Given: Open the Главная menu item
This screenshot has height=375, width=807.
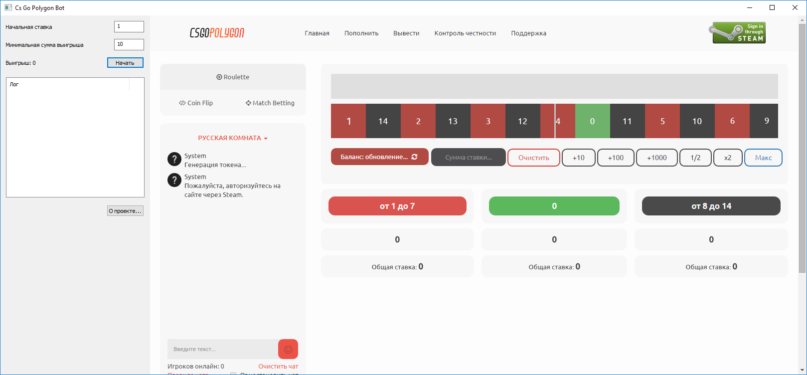Looking at the screenshot, I should click(317, 33).
